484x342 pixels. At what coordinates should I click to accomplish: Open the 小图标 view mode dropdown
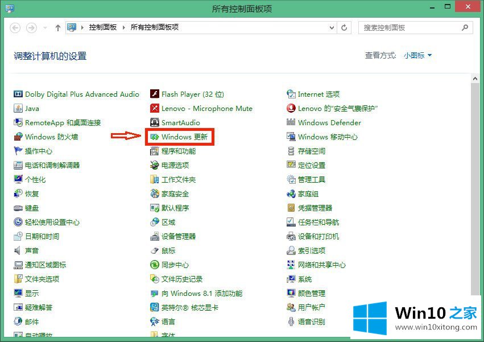[x=417, y=56]
